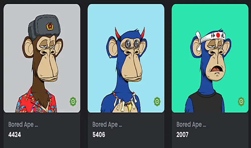Click the collection name above 2007
Image resolution: width=251 pixels, height=148 pixels.
191,124
